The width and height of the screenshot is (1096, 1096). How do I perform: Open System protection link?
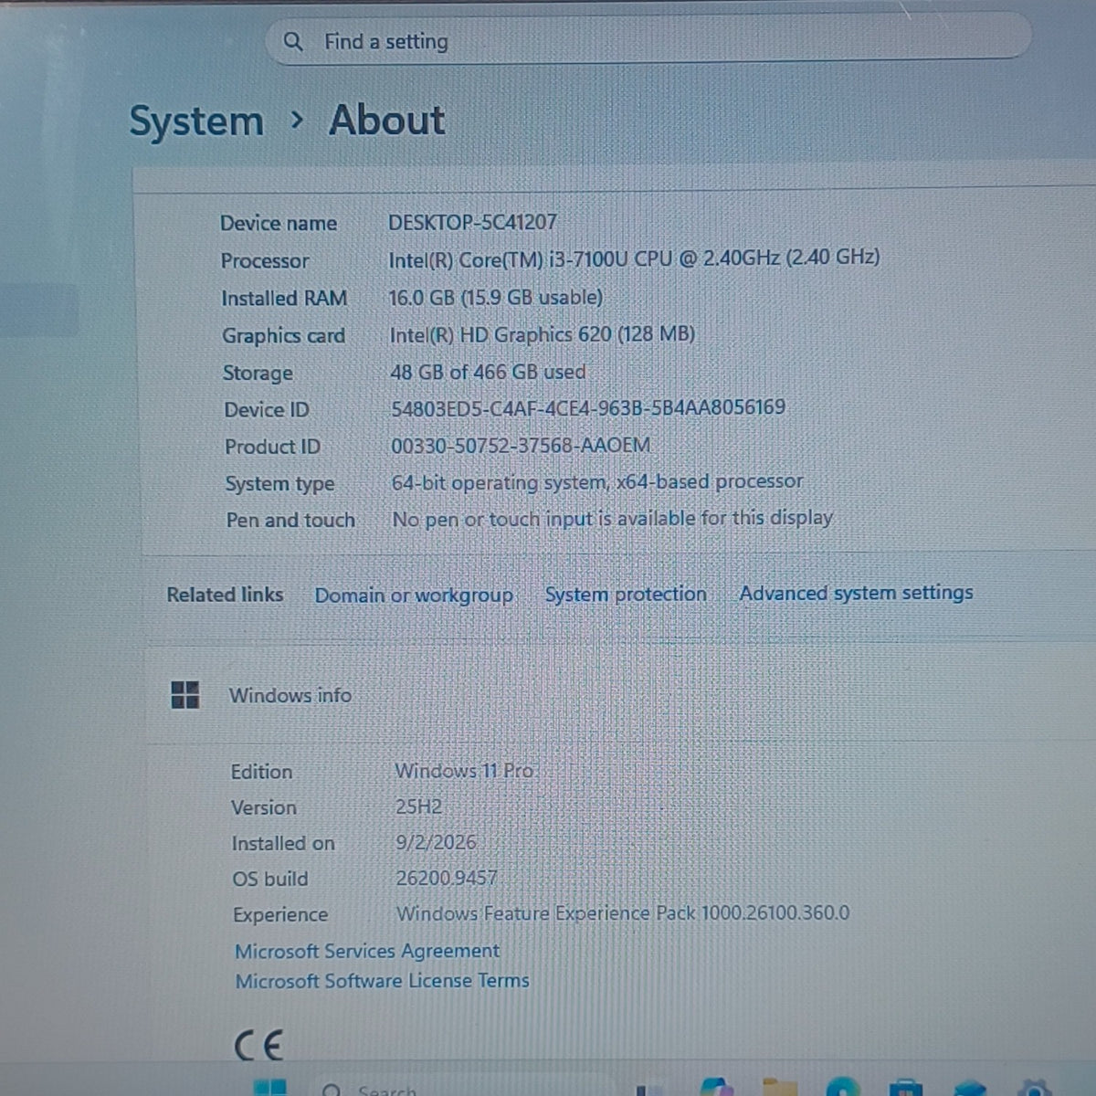pyautogui.click(x=626, y=595)
